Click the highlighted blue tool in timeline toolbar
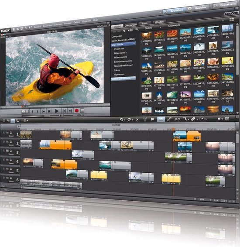 click(x=161, y=119)
